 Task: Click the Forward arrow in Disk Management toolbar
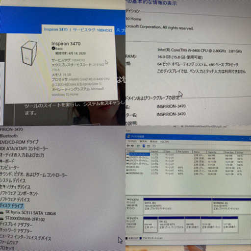[132, 146]
